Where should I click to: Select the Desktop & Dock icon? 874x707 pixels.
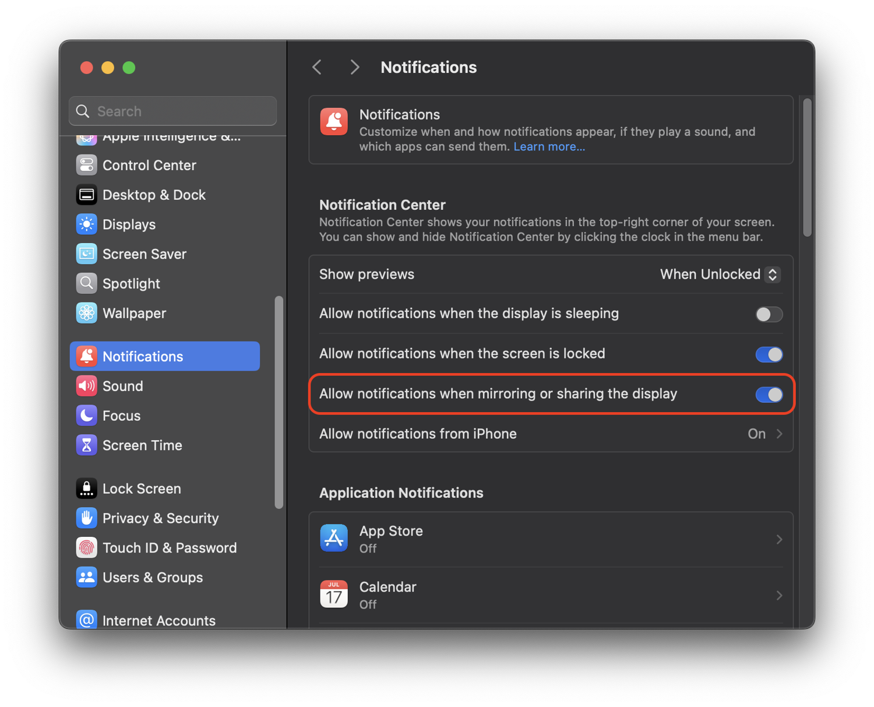pos(86,195)
